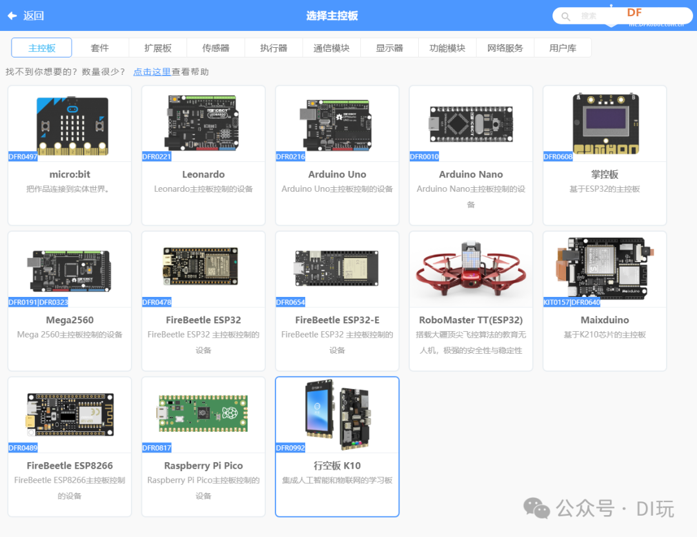697x537 pixels.
Task: Click the 掌控板 title text
Action: click(605, 174)
